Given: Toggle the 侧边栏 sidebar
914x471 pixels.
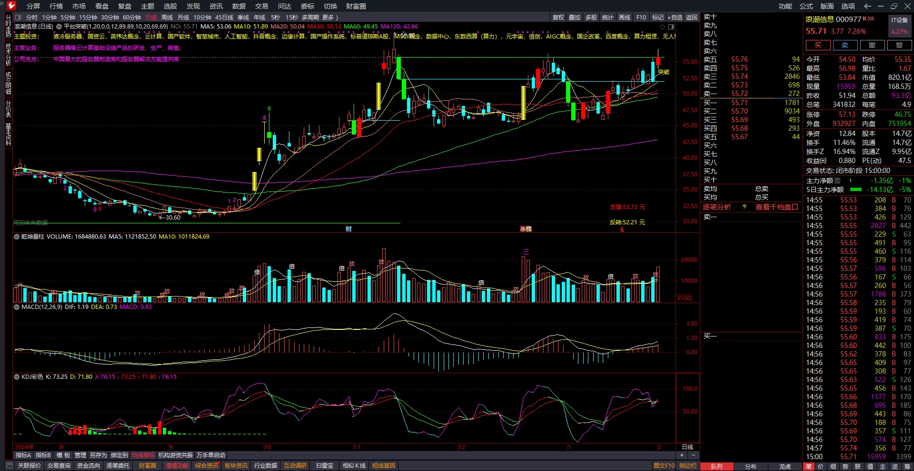Looking at the screenshot, I should coord(688,465).
